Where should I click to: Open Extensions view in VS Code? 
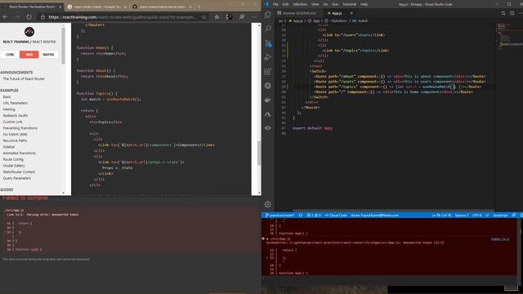tap(268, 71)
